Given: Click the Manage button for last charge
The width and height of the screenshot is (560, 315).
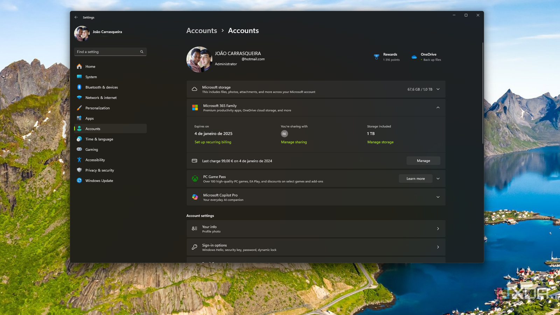Looking at the screenshot, I should click(x=423, y=161).
